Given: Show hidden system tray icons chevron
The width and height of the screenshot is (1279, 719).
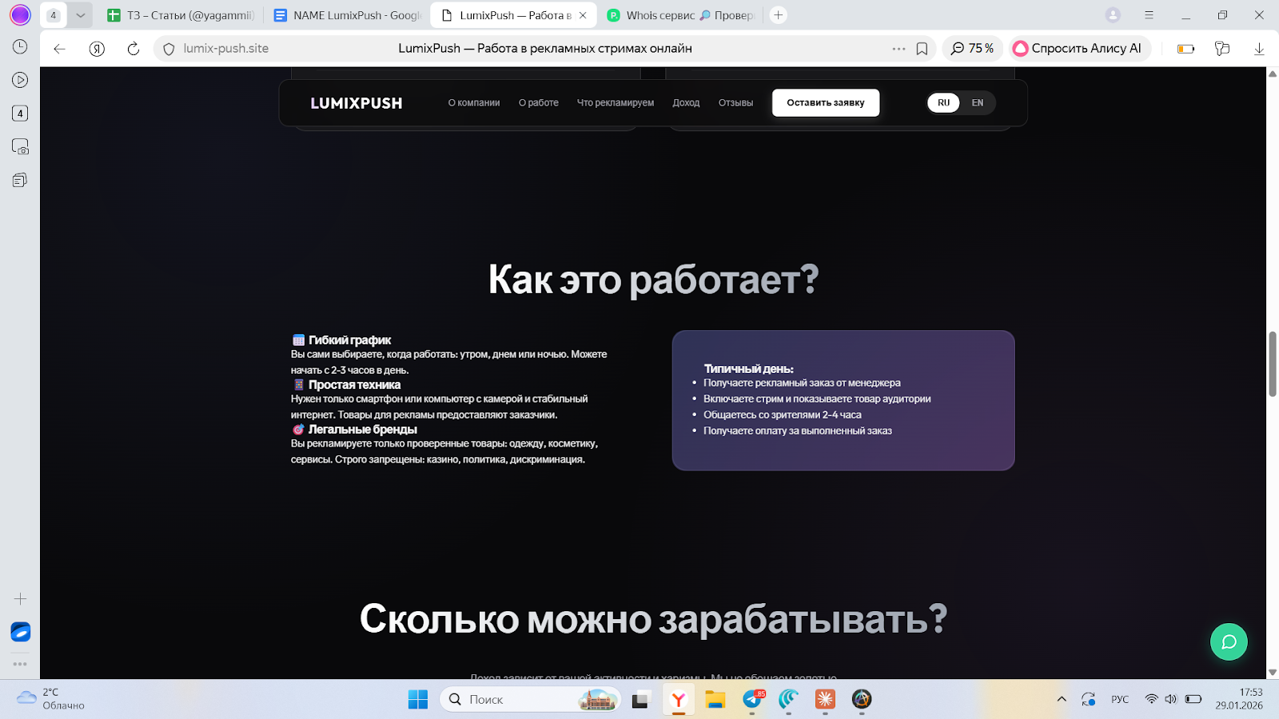Looking at the screenshot, I should pos(1062,699).
